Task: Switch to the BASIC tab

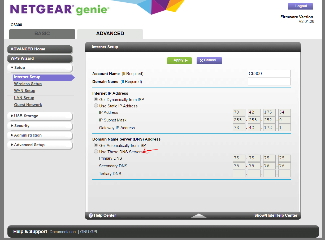Action: point(42,34)
